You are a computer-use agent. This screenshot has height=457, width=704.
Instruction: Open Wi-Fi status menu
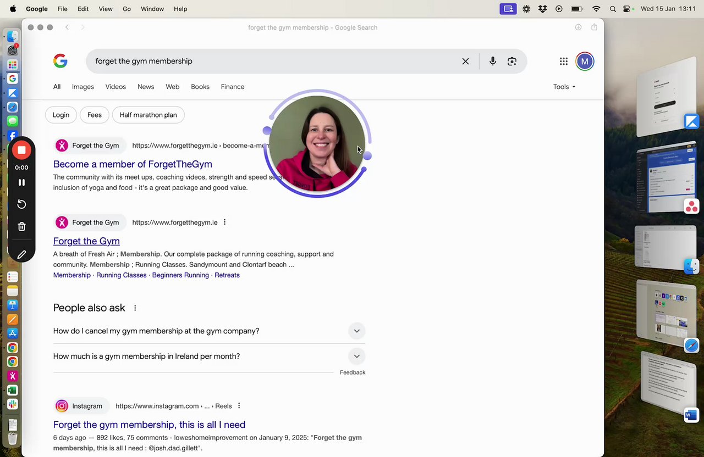(596, 9)
